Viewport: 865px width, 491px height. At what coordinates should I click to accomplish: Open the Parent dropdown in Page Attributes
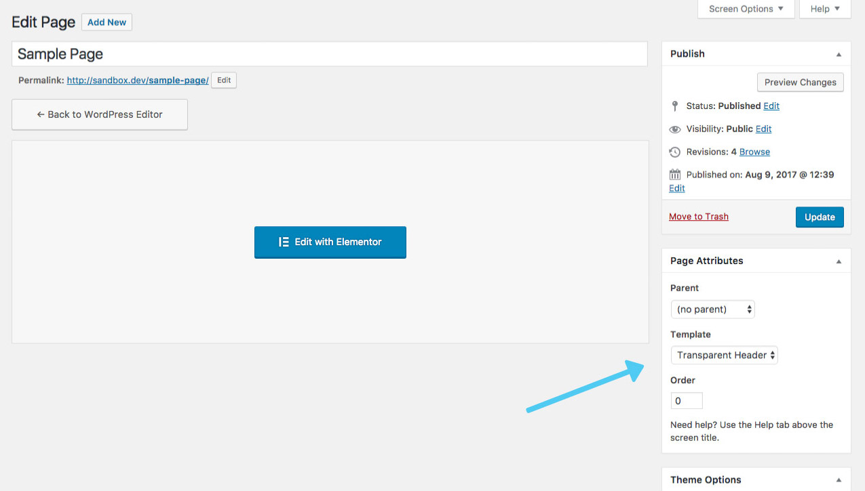click(712, 309)
